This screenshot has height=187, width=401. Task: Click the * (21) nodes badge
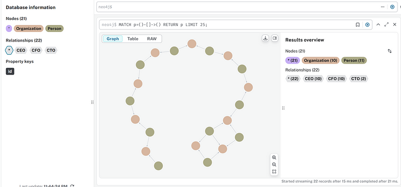tap(293, 60)
